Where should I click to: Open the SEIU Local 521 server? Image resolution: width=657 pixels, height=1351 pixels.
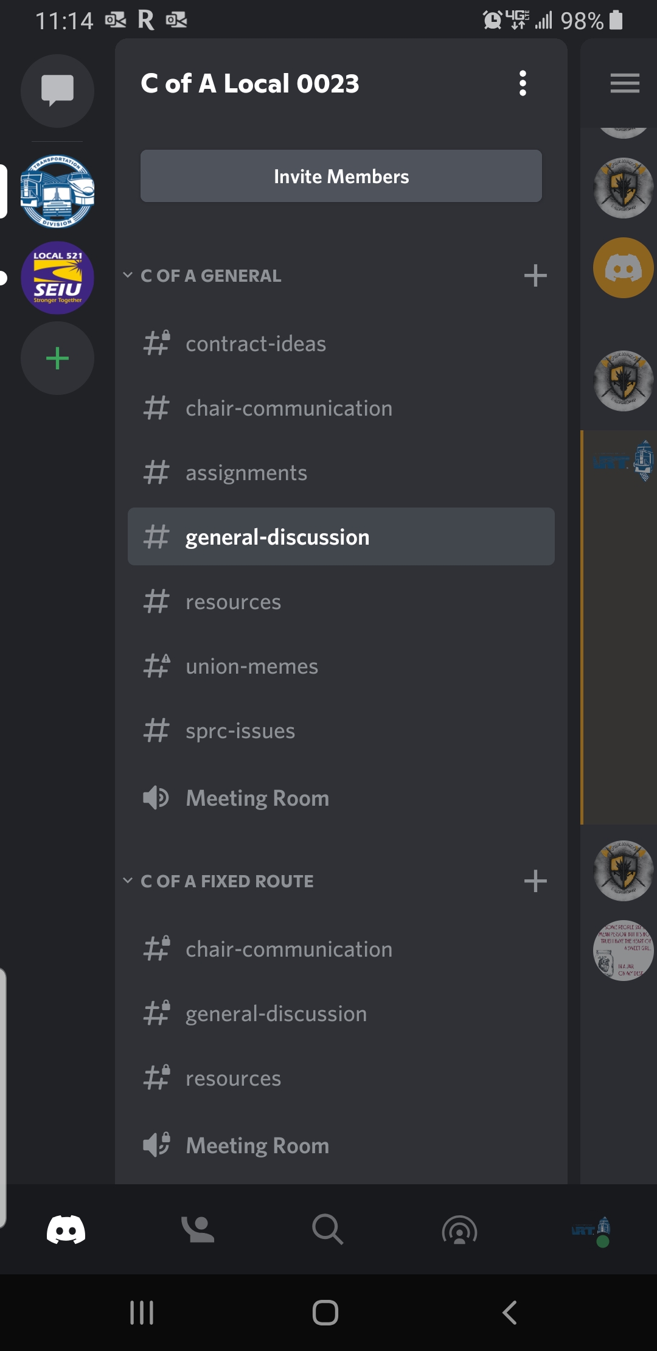tap(57, 278)
